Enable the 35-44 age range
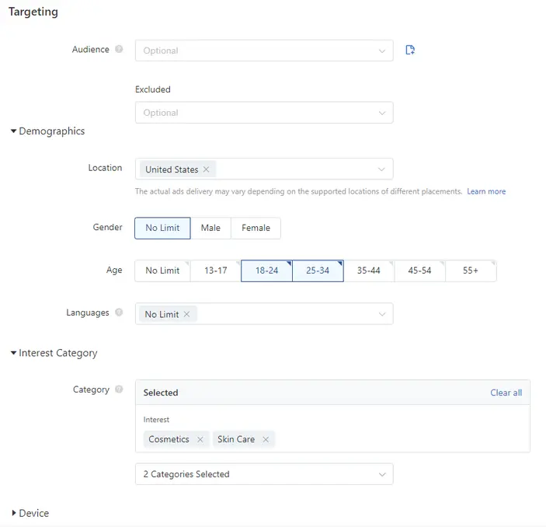Viewport: 546px width, 527px height. (369, 270)
